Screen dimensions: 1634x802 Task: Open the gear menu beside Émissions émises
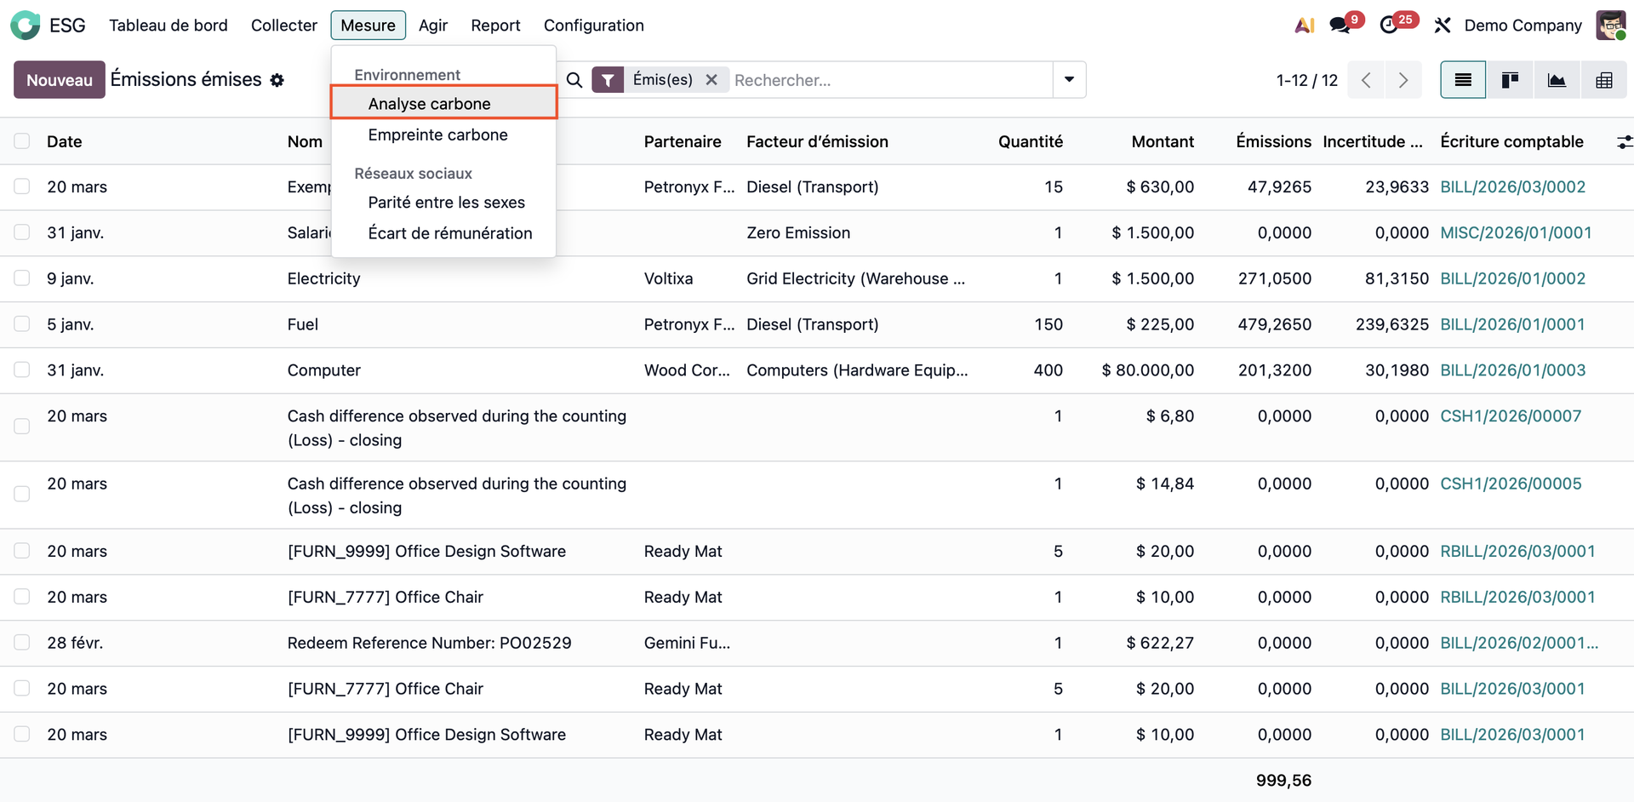coord(277,80)
